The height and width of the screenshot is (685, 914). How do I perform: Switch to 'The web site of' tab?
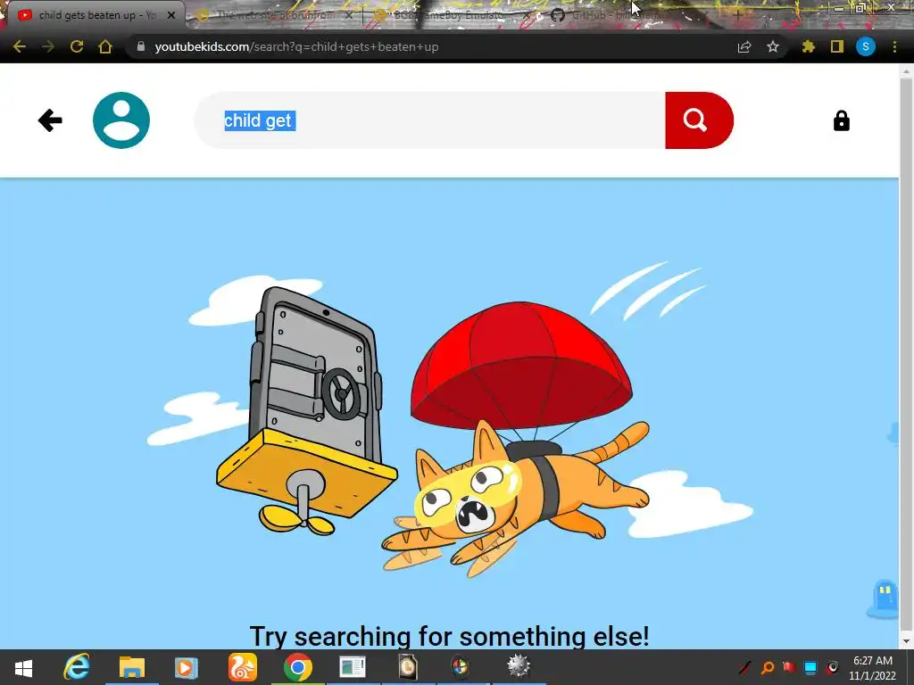[274, 15]
